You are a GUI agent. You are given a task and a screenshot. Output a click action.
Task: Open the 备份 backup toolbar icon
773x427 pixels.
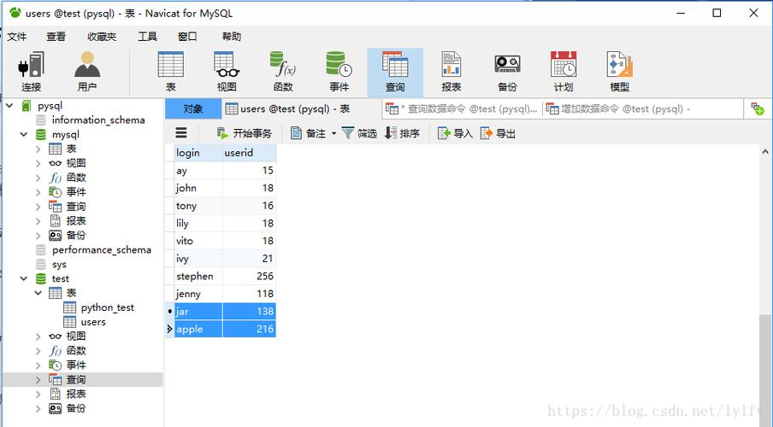coord(507,72)
